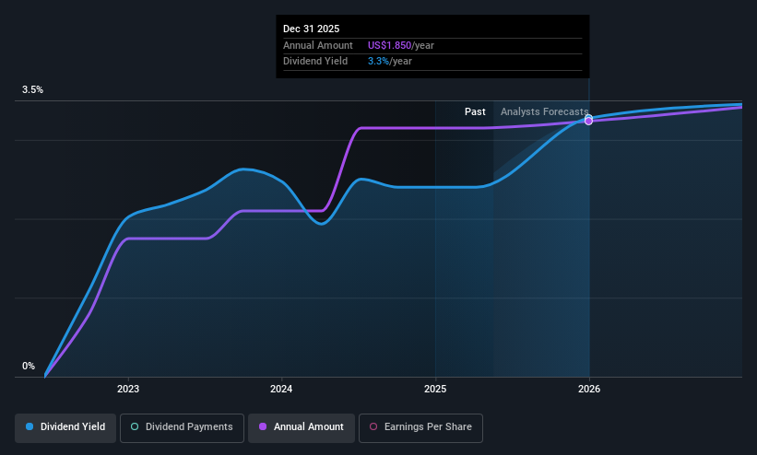
Task: Click the blue Dividend Yield legend dot
Action: (x=30, y=426)
